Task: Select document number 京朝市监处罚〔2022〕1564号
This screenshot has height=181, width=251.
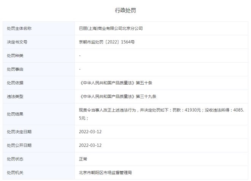Action: [x=106, y=42]
